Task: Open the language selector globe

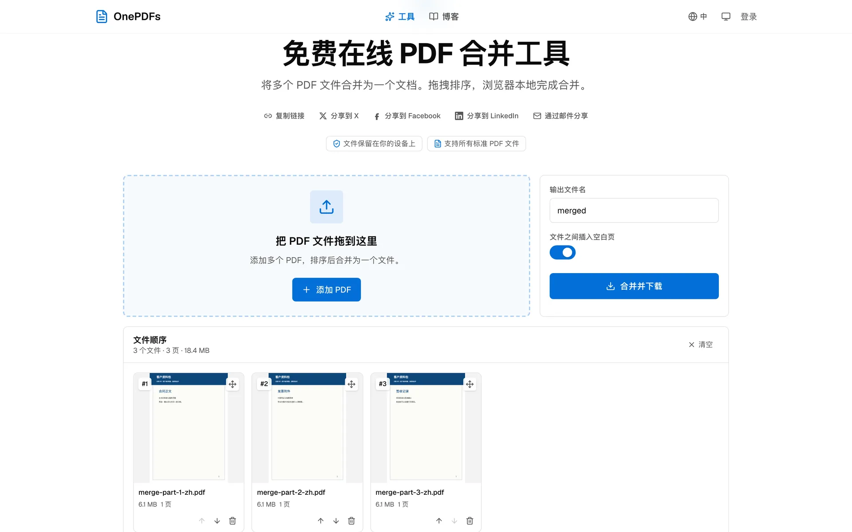Action: (x=698, y=16)
